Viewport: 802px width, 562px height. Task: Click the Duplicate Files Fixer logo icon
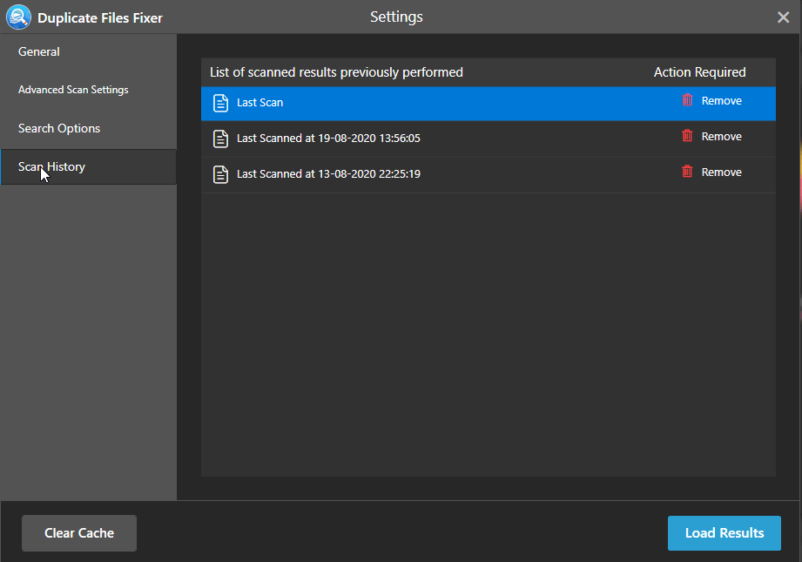tap(18, 17)
